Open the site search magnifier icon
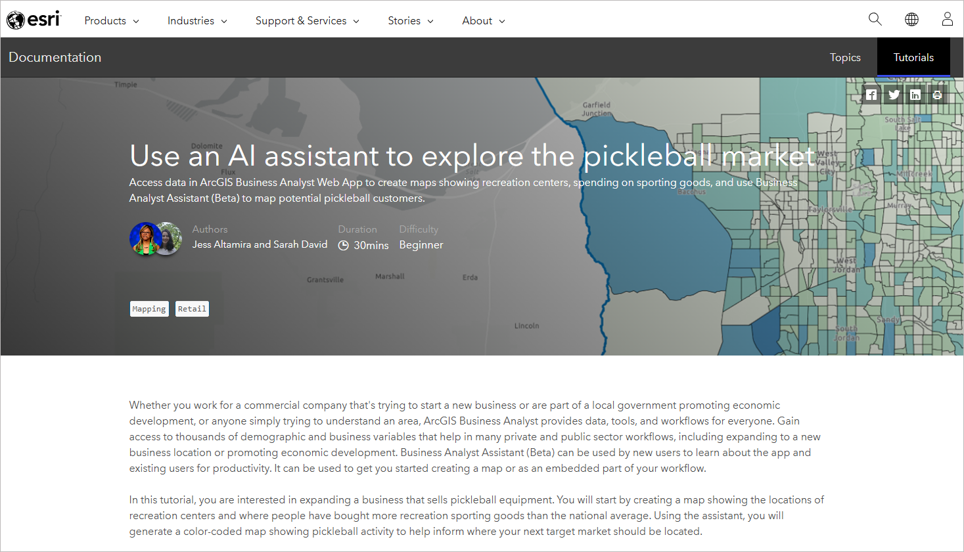The height and width of the screenshot is (552, 964). 875,19
